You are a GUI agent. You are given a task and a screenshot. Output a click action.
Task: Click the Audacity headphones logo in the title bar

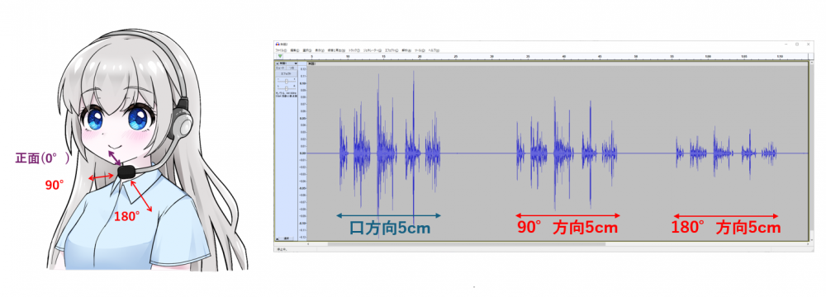click(278, 45)
